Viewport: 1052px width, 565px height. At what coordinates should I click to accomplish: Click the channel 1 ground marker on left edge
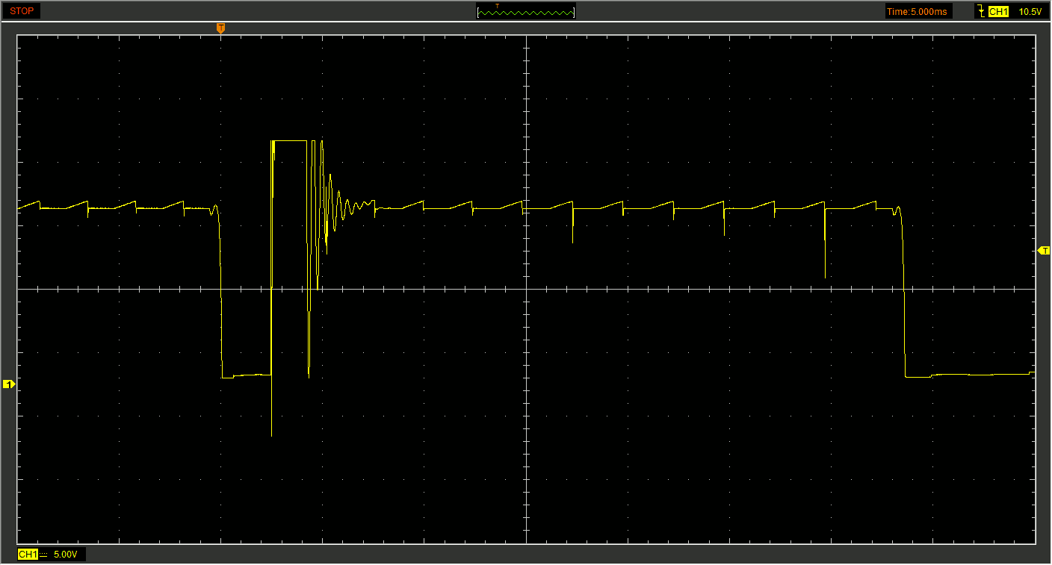(9, 384)
